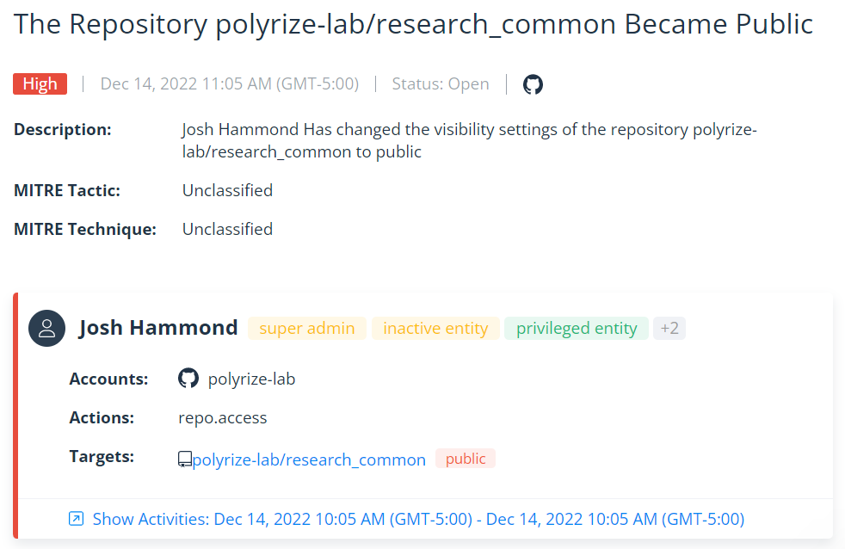Click the GitHub icon in the alert header
The height and width of the screenshot is (549, 845).
click(533, 84)
